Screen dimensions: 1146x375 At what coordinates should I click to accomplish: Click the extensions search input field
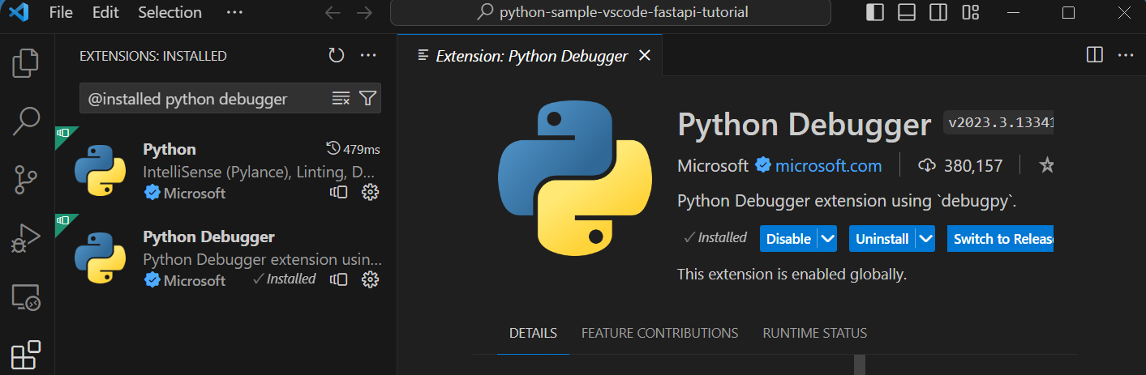pos(203,99)
